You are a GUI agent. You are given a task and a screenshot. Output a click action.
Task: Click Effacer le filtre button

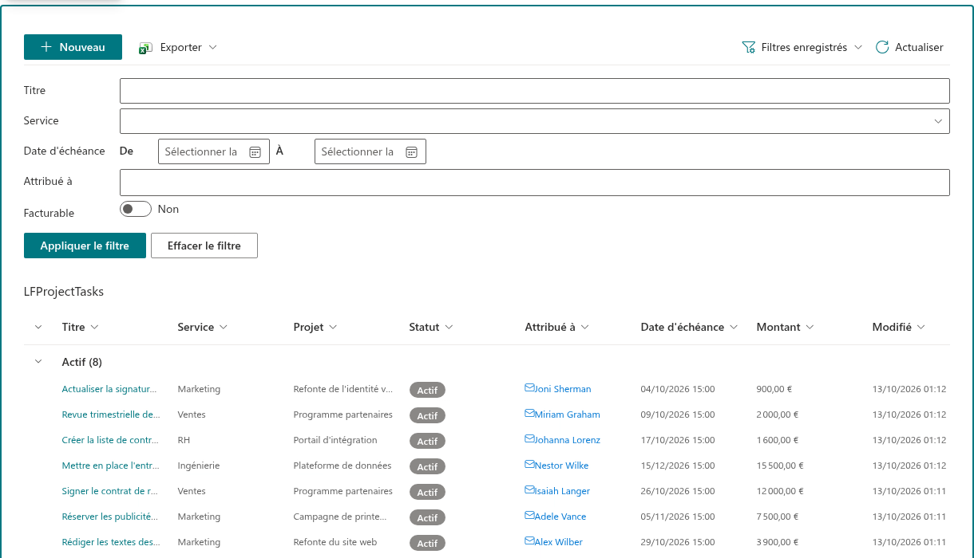click(x=204, y=246)
